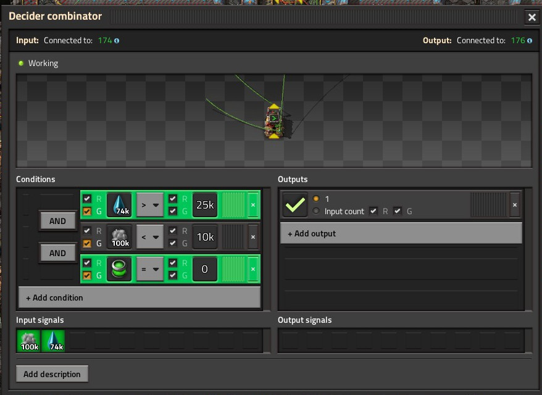
Task: Grab the drag handle of the 25k condition
Action: pos(233,205)
